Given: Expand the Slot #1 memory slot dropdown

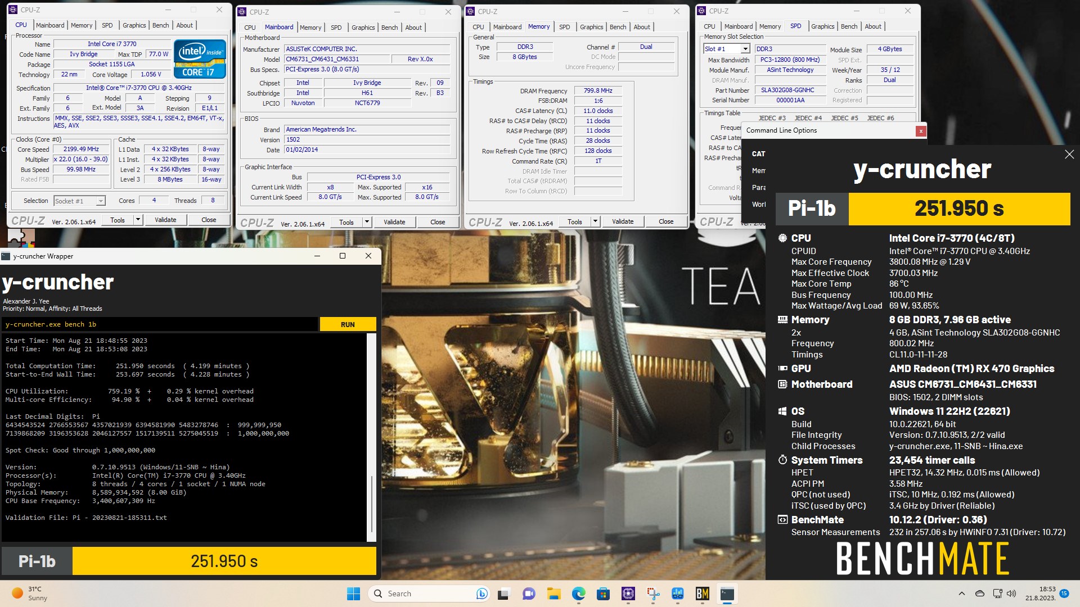Looking at the screenshot, I should [x=745, y=49].
